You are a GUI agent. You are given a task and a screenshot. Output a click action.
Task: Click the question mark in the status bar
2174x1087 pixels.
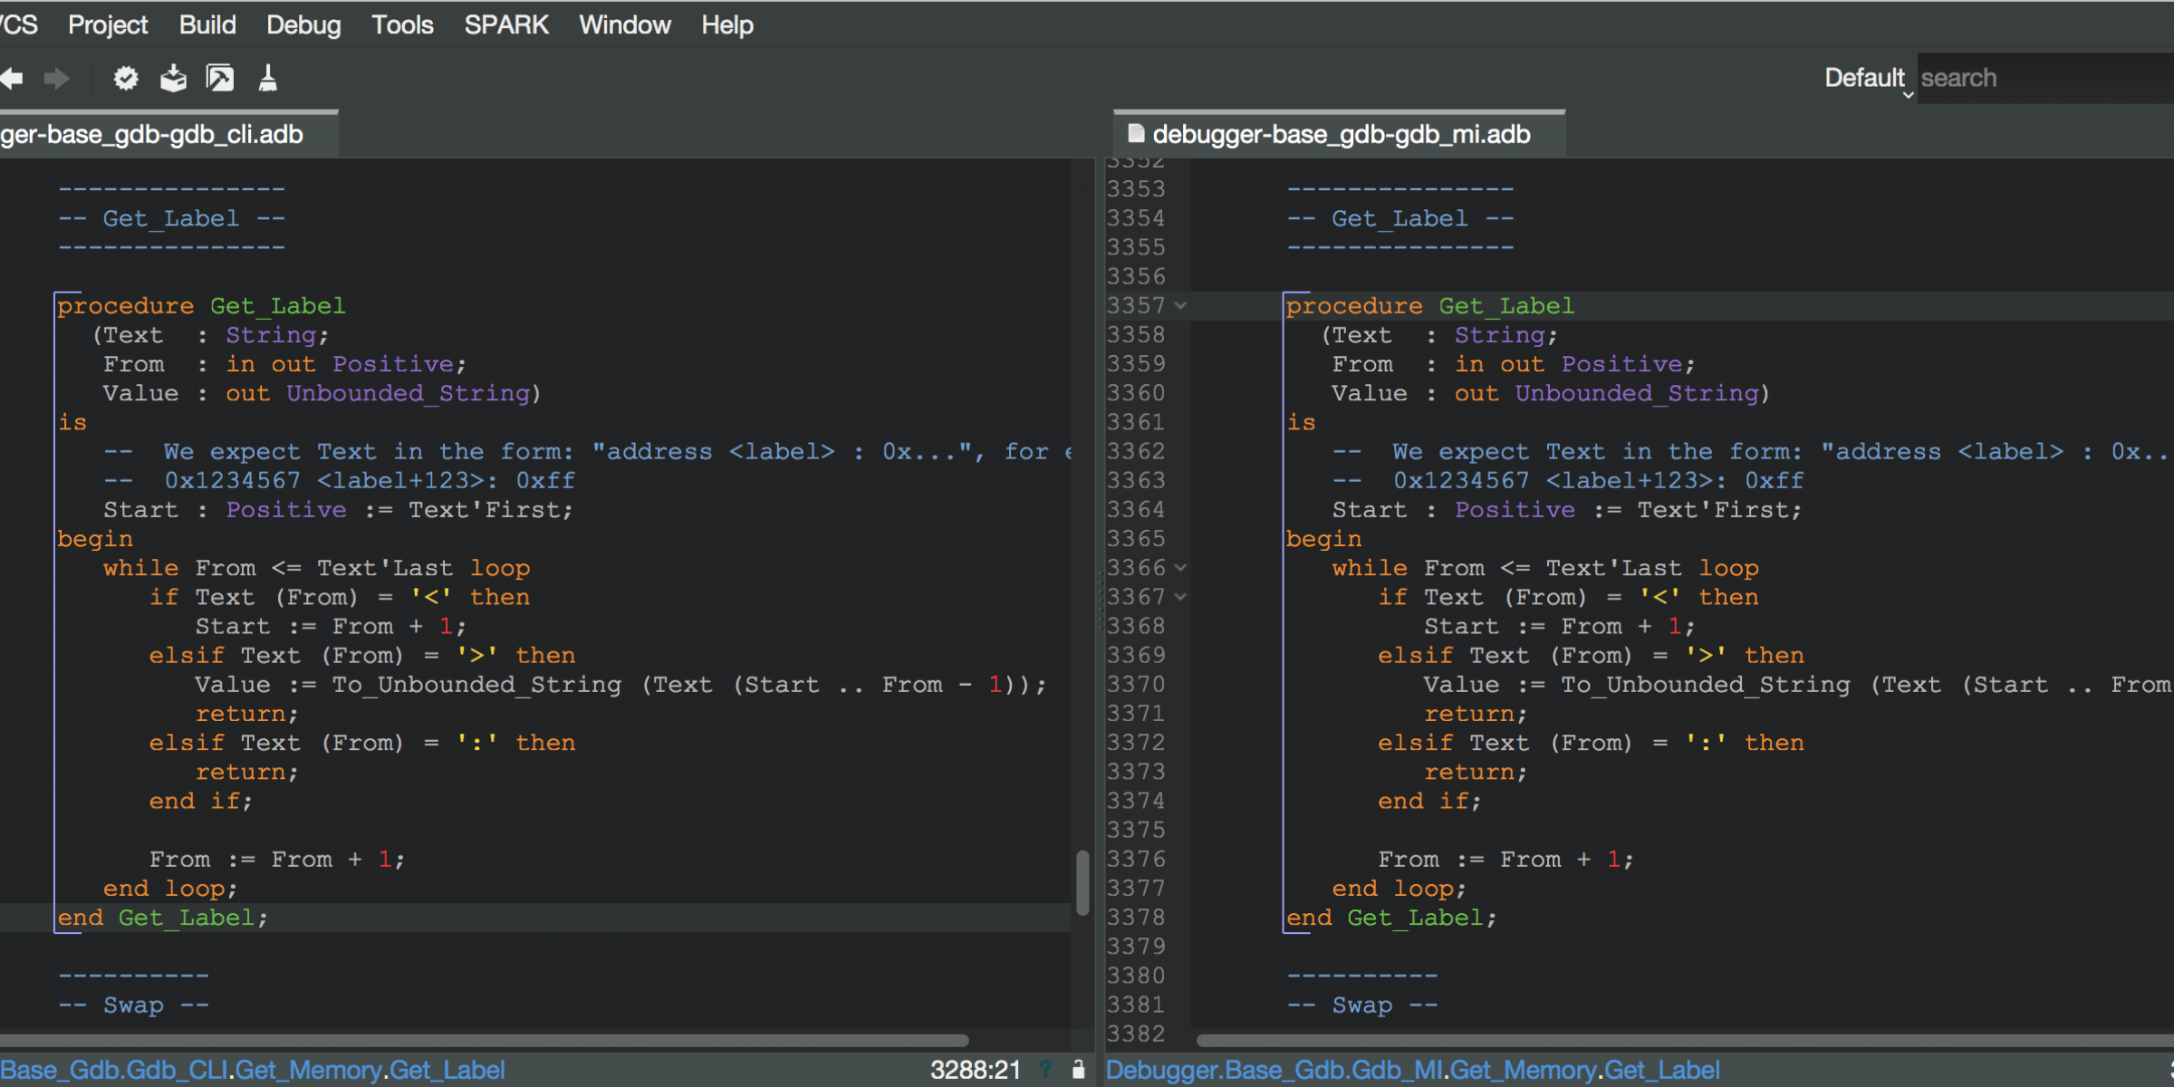click(1045, 1070)
